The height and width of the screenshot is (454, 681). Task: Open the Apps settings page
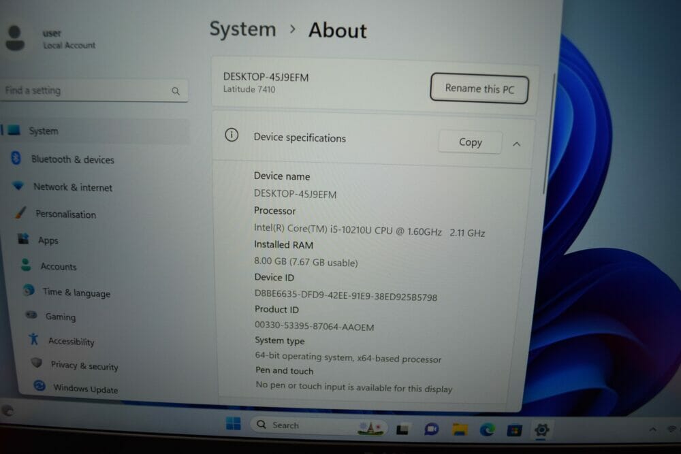click(48, 240)
